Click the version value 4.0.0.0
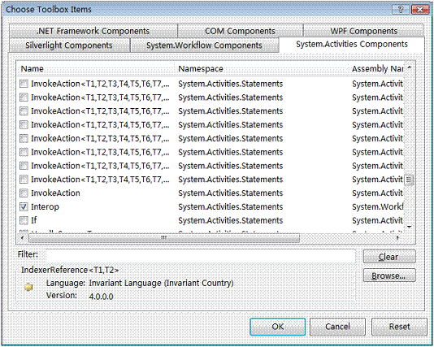This screenshot has height=347, width=434. [x=101, y=297]
